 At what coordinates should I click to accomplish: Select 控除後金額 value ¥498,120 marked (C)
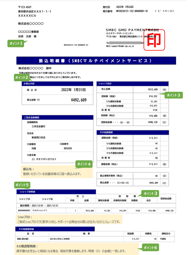pyautogui.click(x=153, y=122)
